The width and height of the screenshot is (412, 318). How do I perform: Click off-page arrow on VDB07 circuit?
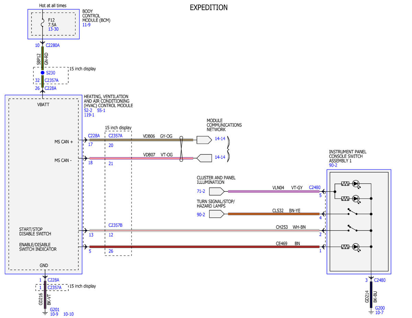point(204,158)
